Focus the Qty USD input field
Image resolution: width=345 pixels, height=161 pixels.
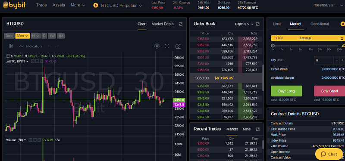click(324, 60)
